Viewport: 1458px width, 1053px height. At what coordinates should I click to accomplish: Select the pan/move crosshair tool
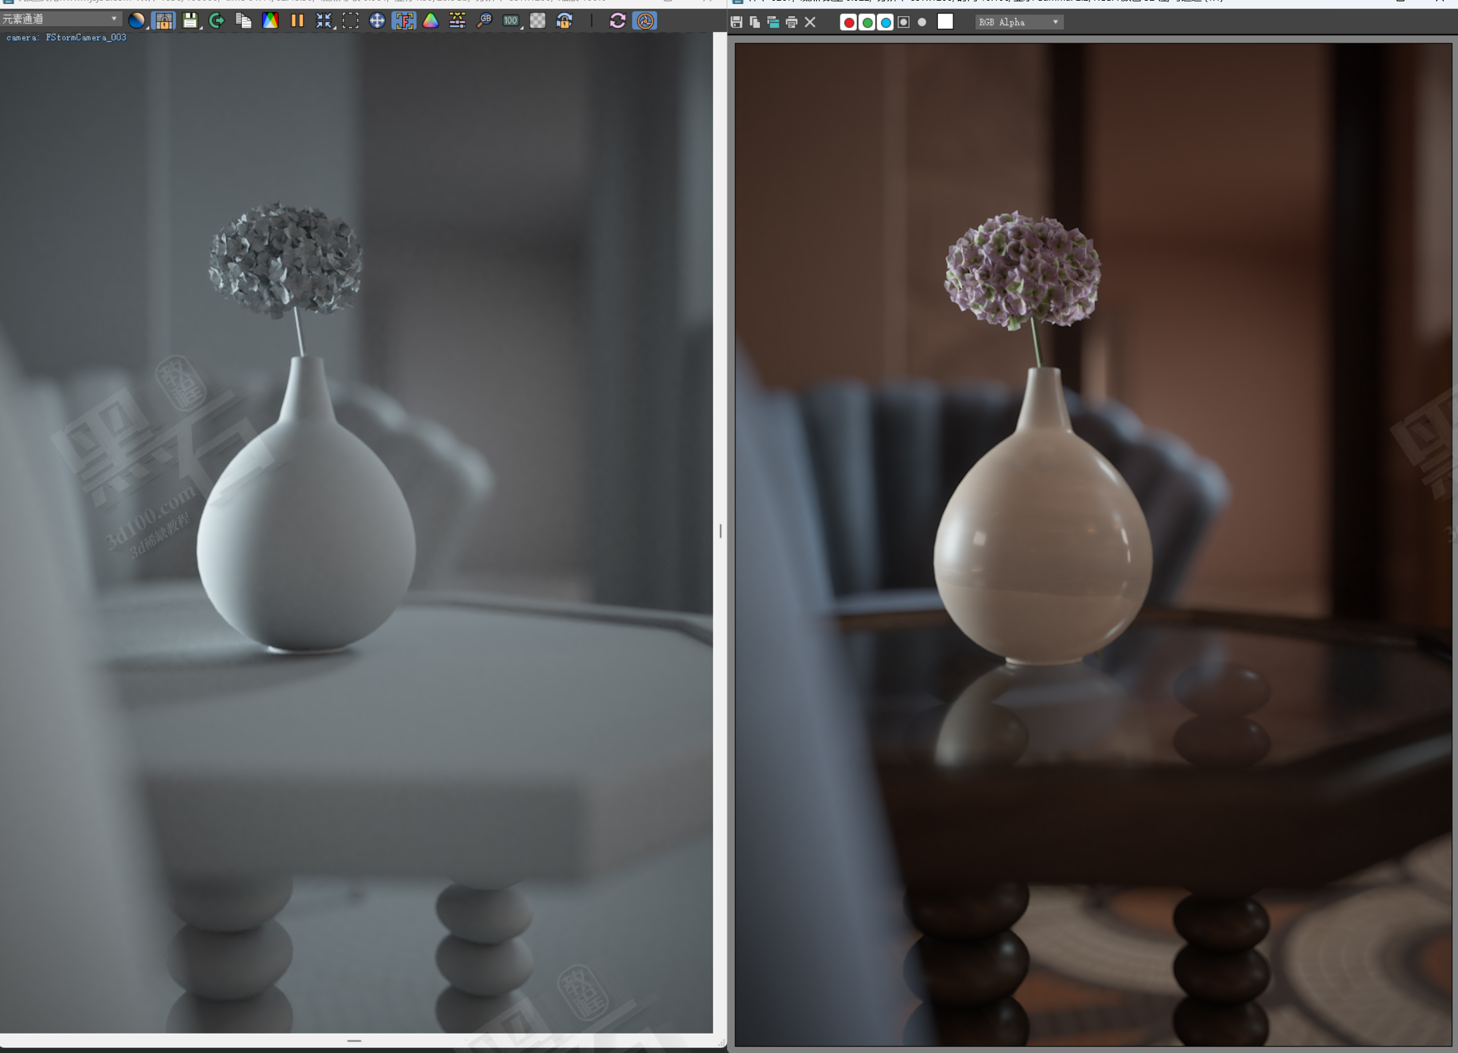[x=377, y=21]
